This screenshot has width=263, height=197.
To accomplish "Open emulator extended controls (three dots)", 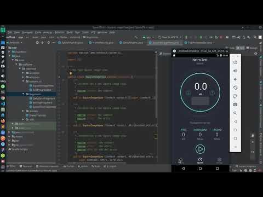I will point(235,147).
